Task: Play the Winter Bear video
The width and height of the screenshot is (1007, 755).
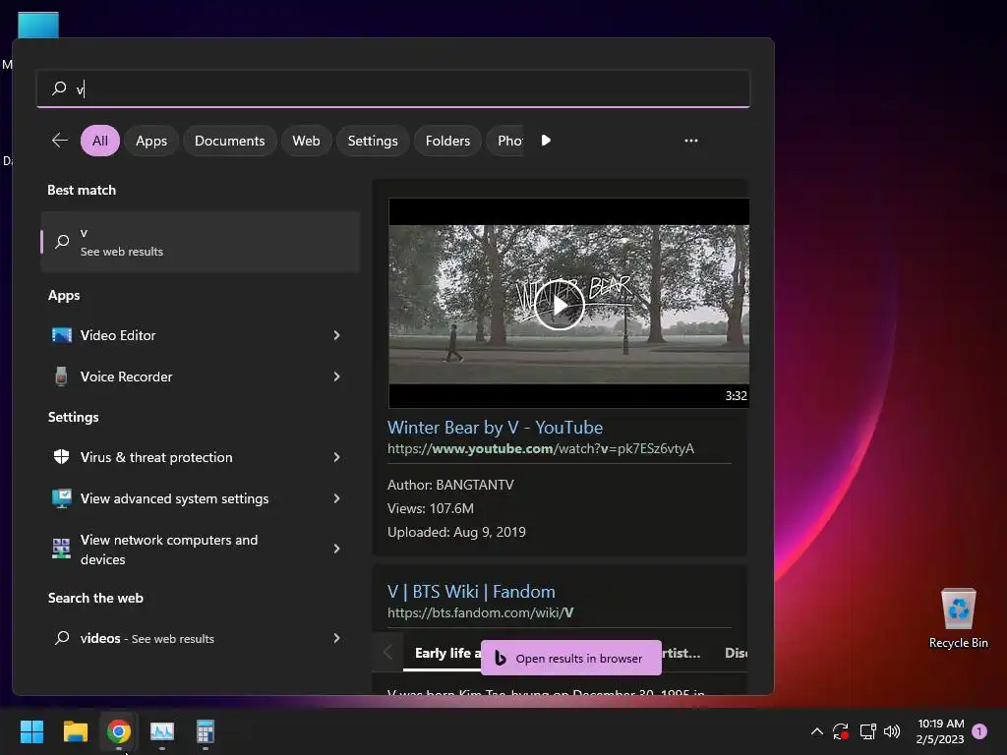Action: tap(560, 305)
